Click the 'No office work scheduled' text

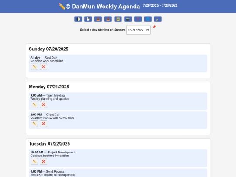pyautogui.click(x=47, y=61)
